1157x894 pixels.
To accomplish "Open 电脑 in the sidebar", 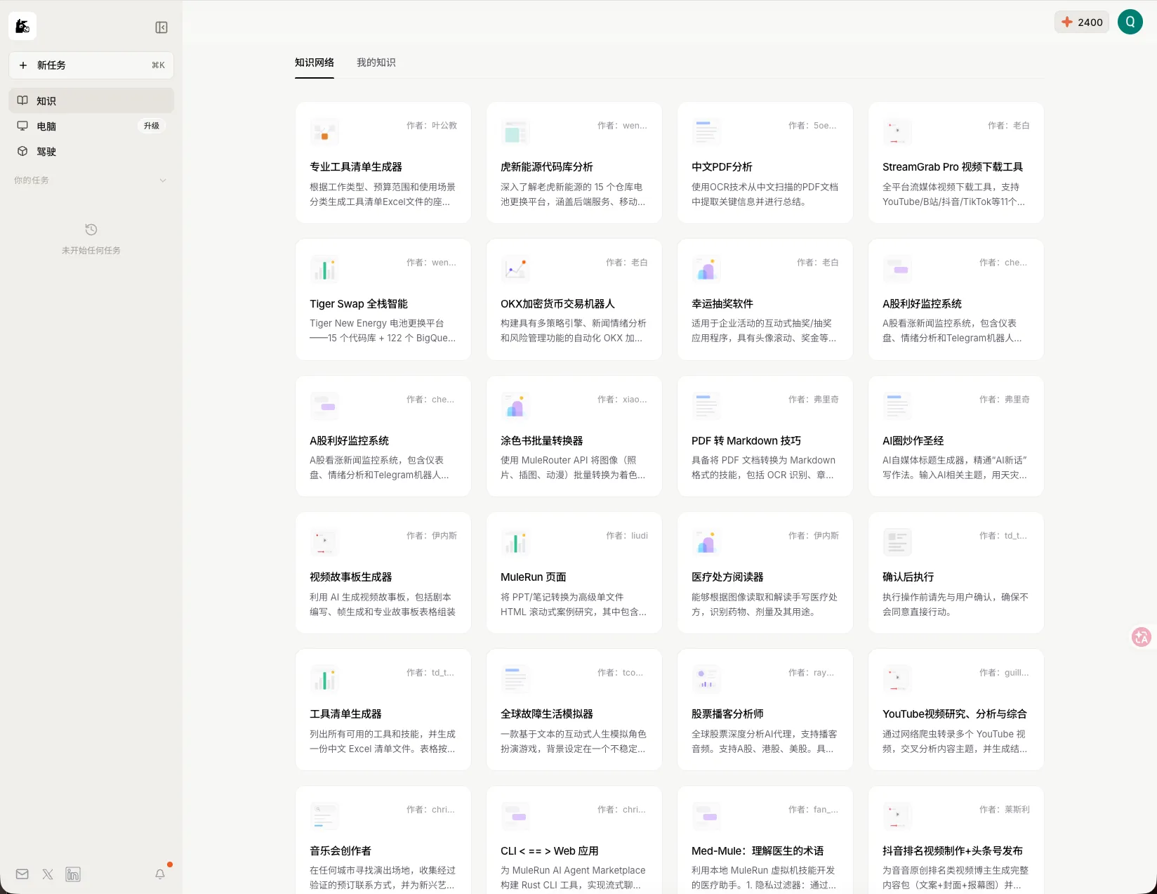I will (x=46, y=126).
